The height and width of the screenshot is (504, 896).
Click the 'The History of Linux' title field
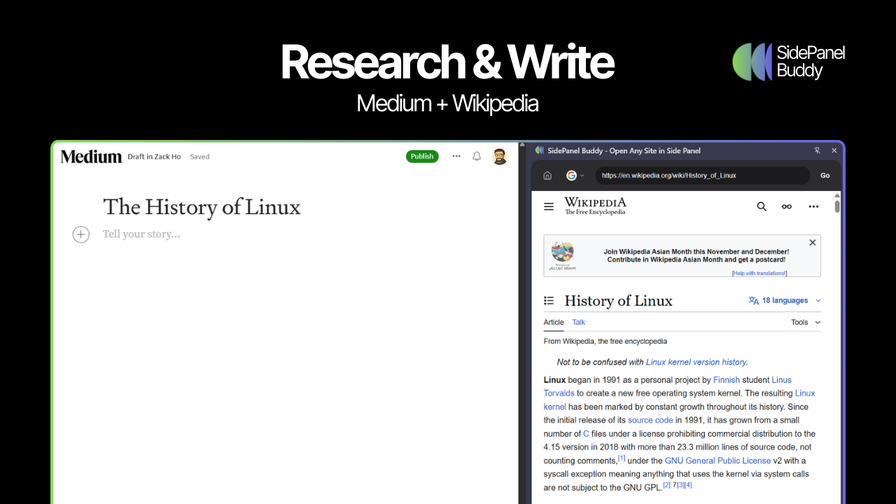(x=202, y=207)
